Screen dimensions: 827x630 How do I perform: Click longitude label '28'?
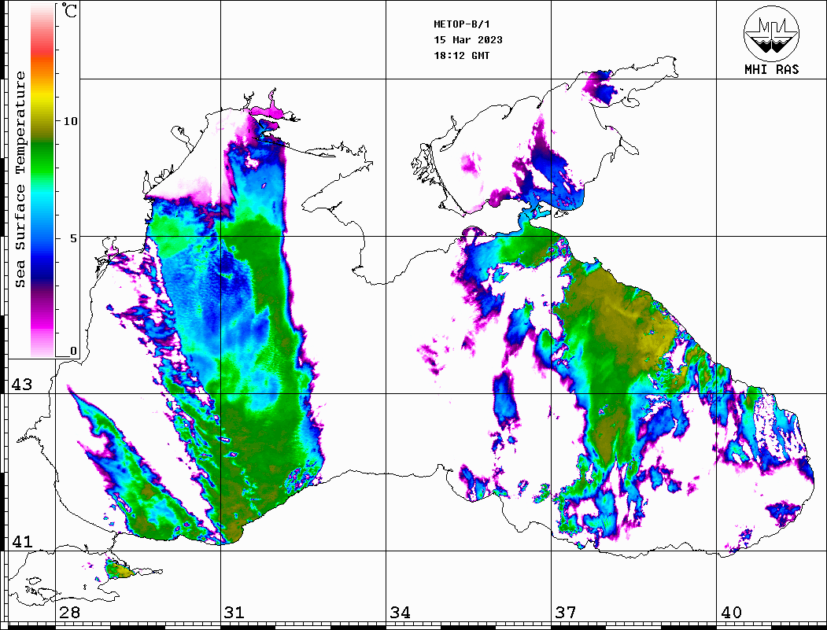(69, 612)
